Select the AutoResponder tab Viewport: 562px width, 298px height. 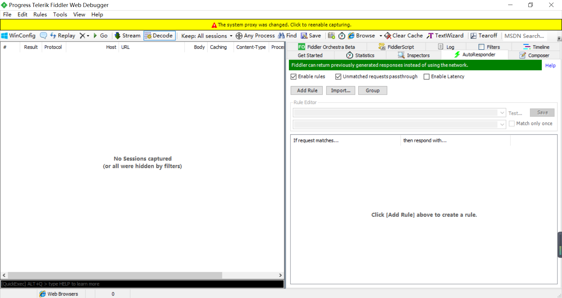click(475, 55)
